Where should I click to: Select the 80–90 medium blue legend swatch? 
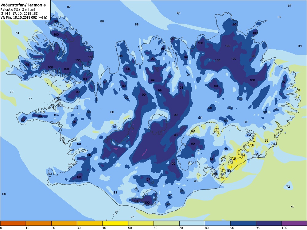pos(218,223)
